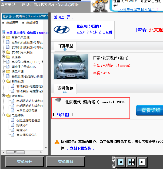Click the 菜单展开 text at the sidebar top

point(12,23)
